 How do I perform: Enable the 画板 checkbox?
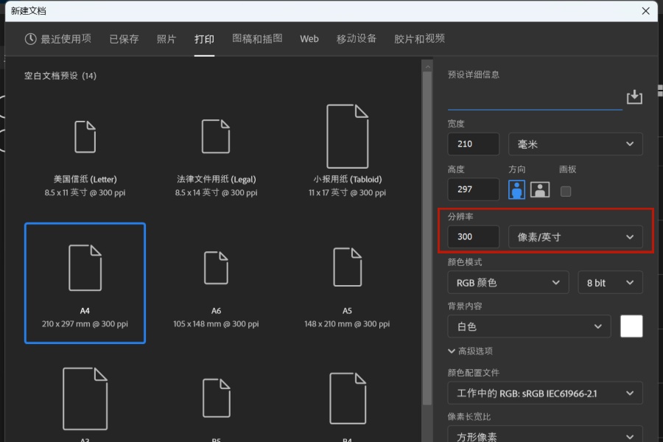coord(565,192)
